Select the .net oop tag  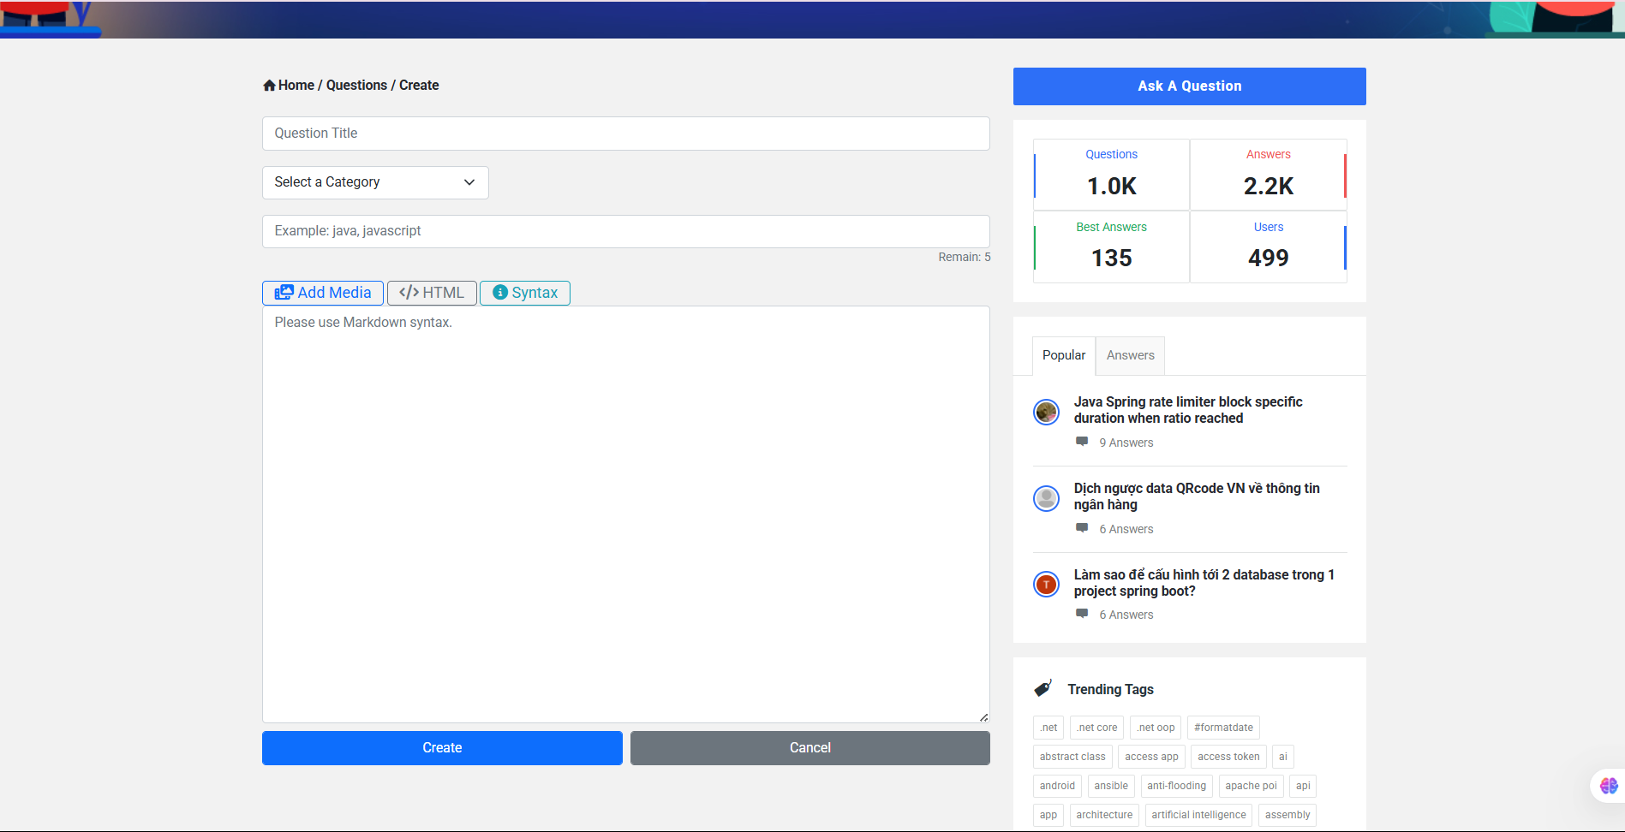(1156, 728)
